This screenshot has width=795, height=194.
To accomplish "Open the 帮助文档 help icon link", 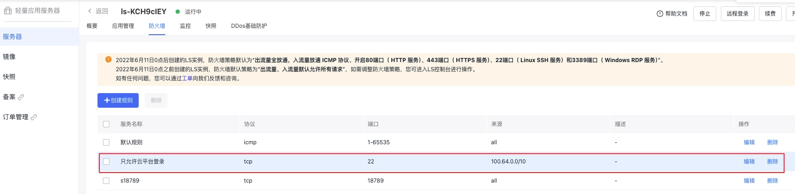I will 660,14.
